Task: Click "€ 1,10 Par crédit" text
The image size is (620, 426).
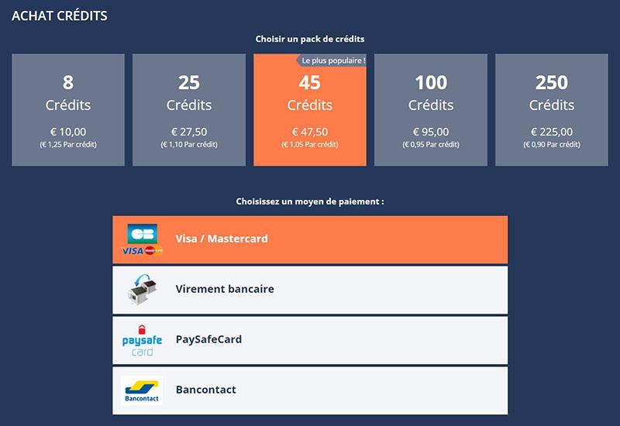Action: point(189,145)
